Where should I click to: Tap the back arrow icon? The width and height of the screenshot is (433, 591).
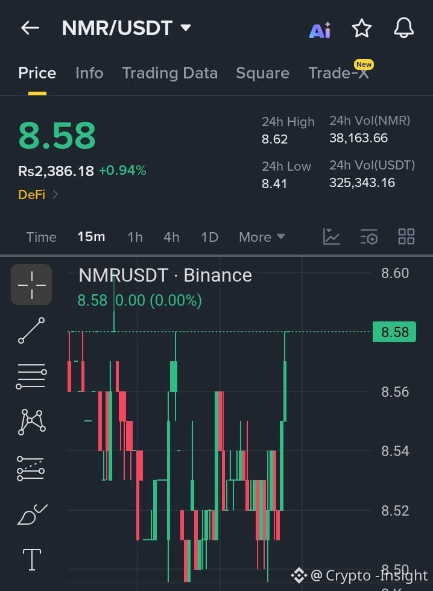click(x=30, y=28)
